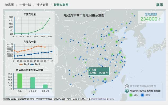The width and height of the screenshot is (168, 105).
Task: Toggle the 2017 series in 月度充电量 legend
Action: (35, 64)
